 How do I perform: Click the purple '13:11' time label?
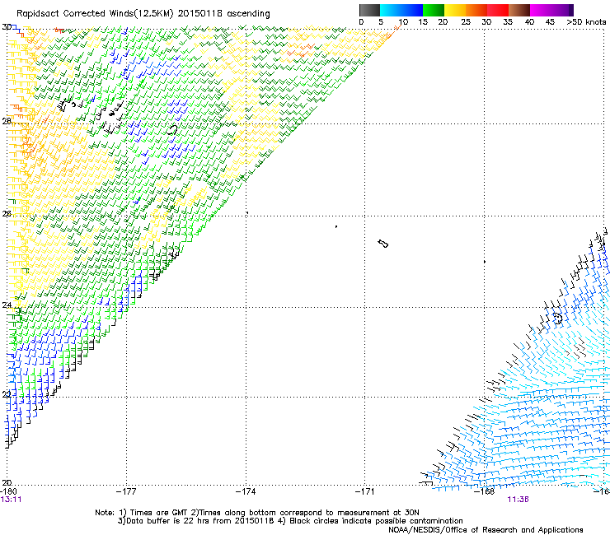point(11,500)
